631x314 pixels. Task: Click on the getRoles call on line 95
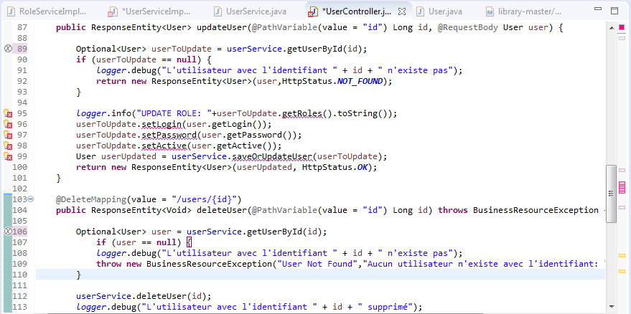[302, 113]
